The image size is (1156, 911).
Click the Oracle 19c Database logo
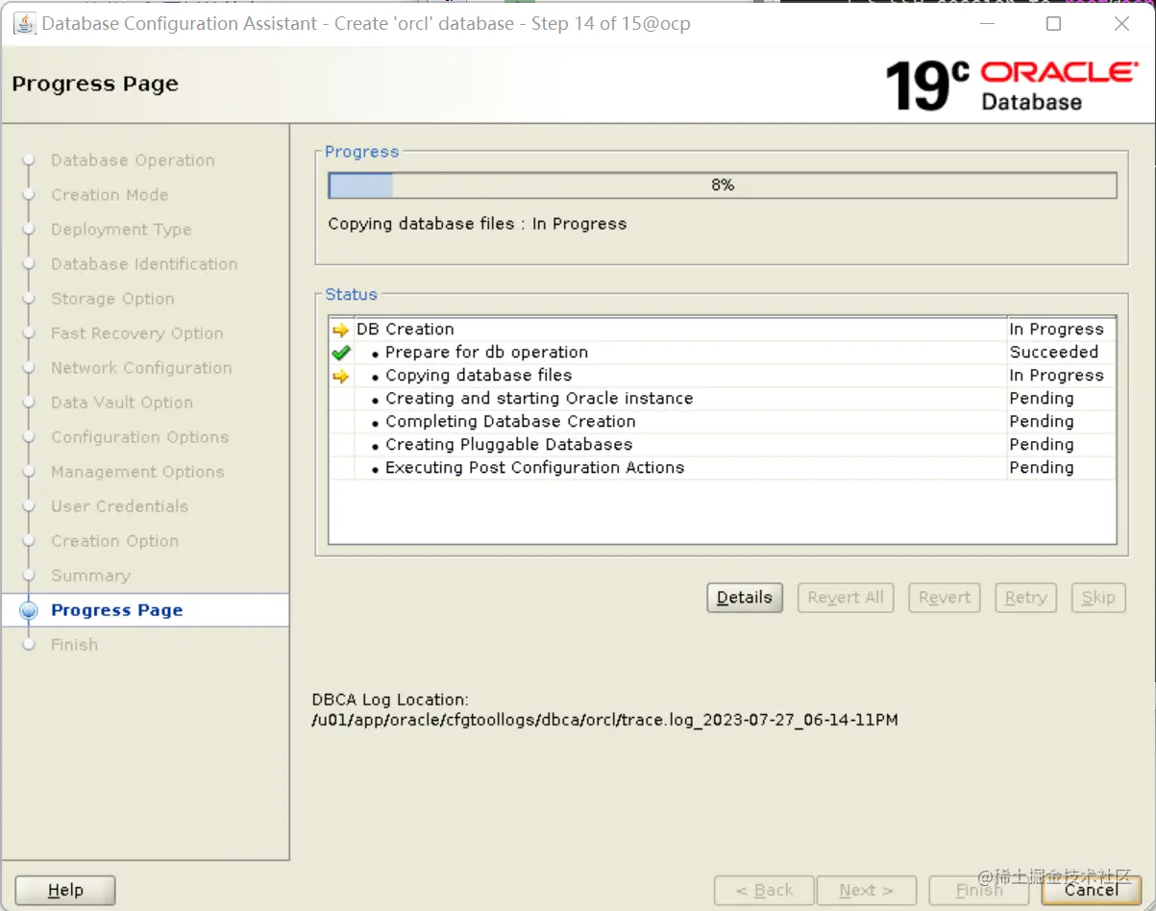[x=1011, y=85]
